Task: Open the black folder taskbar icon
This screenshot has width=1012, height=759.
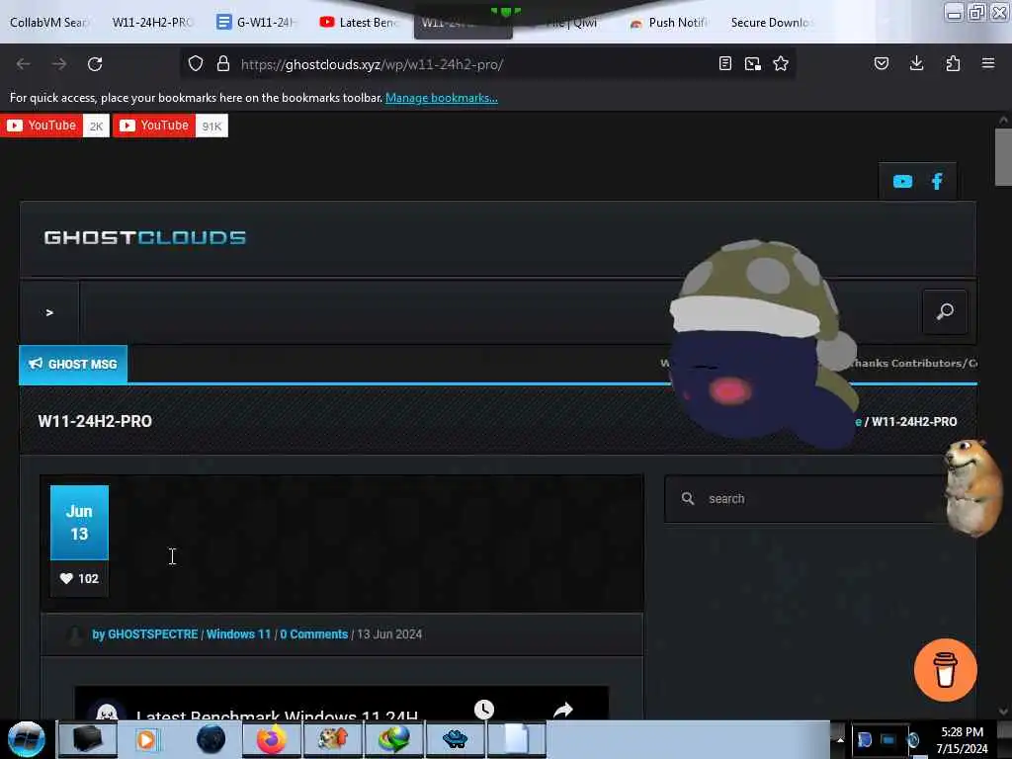Action: click(x=87, y=739)
